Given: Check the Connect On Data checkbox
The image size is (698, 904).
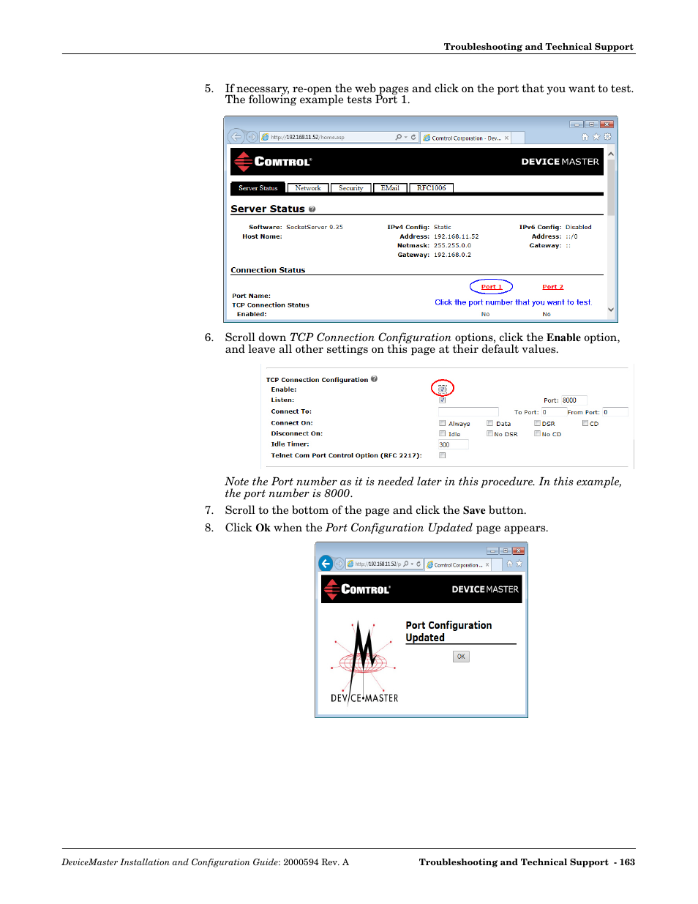Looking at the screenshot, I should point(490,423).
